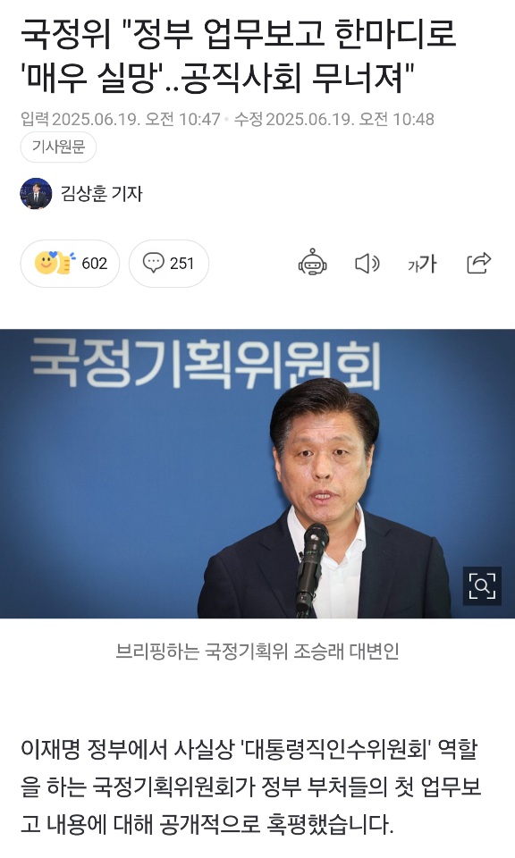
Task: Tap the article headline text
Action: coord(239,55)
